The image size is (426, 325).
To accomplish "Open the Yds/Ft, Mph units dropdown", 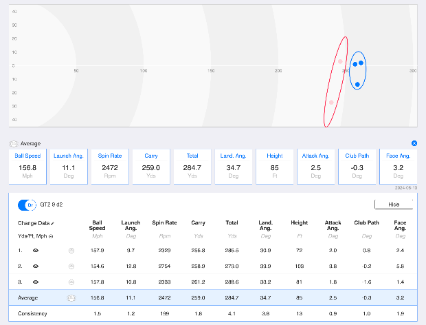I will 52,236.
